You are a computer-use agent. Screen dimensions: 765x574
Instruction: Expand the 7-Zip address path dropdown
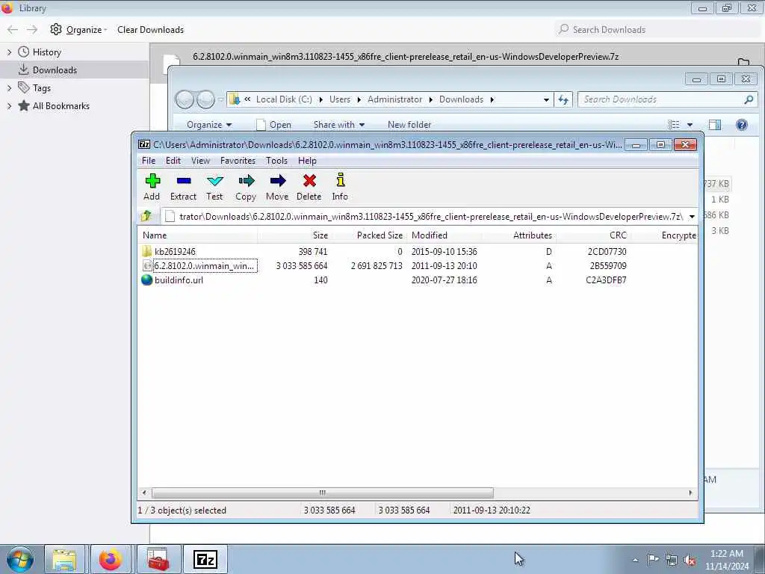pos(692,217)
